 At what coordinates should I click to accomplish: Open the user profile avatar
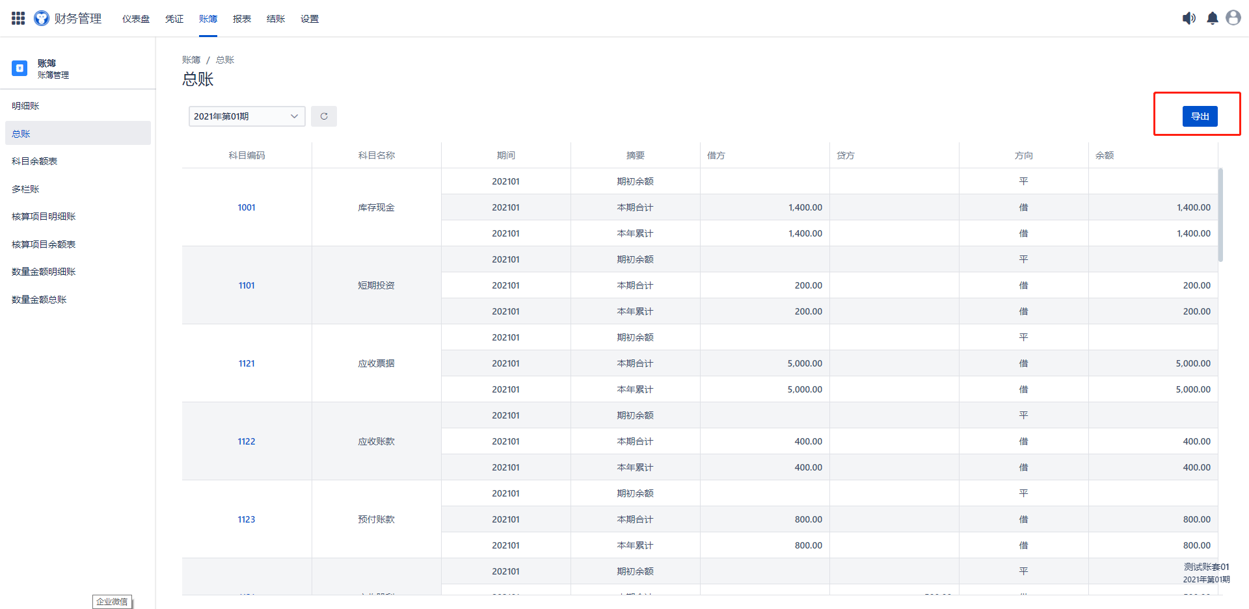[x=1233, y=18]
